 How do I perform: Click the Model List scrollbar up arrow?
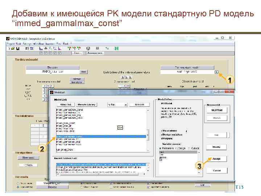pyautogui.click(x=148, y=110)
